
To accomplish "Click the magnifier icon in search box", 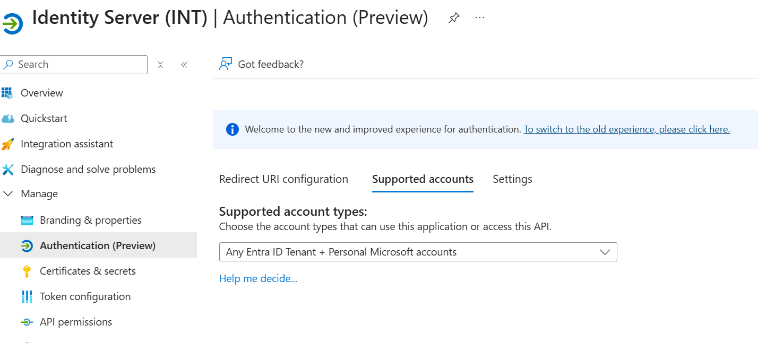I will [8, 65].
